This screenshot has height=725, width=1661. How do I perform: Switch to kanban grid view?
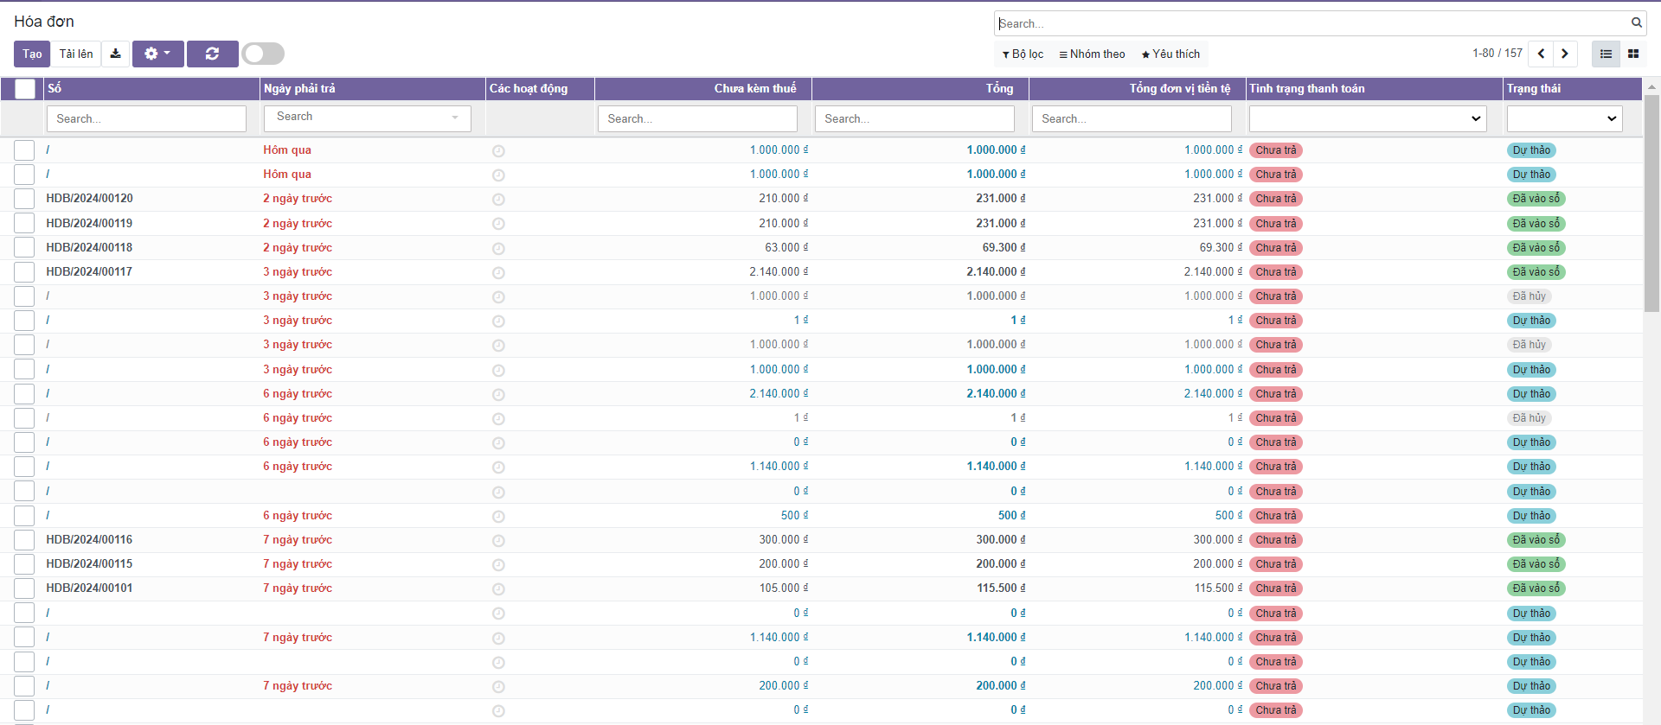click(x=1633, y=54)
